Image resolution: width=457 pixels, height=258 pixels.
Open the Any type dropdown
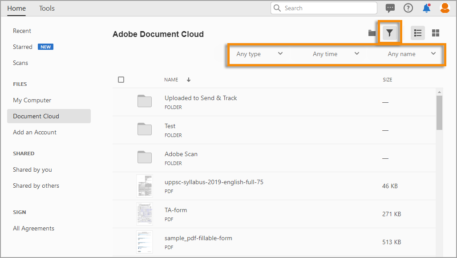[259, 53]
